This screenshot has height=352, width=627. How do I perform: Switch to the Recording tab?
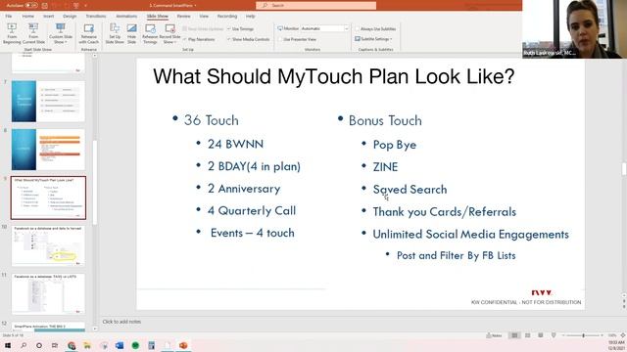coord(227,17)
